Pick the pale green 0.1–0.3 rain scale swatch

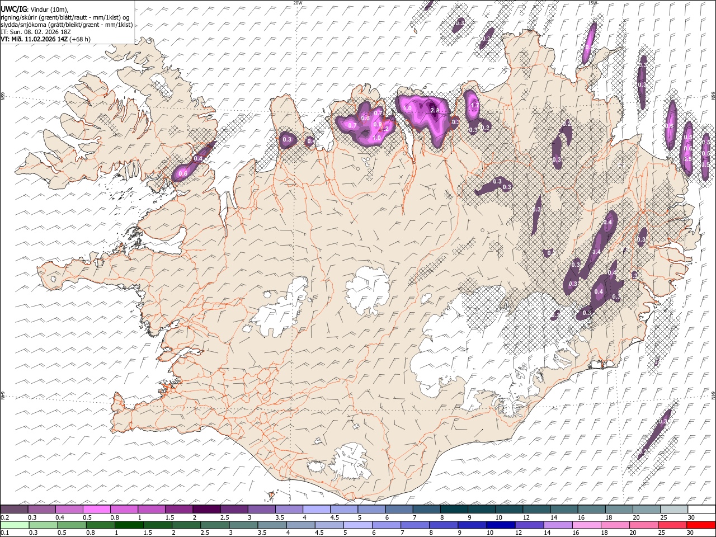[14, 525]
